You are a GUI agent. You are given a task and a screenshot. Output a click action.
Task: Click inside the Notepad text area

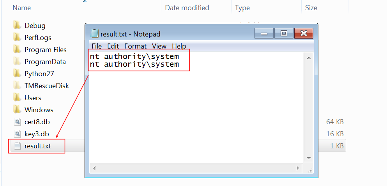pos(195,116)
